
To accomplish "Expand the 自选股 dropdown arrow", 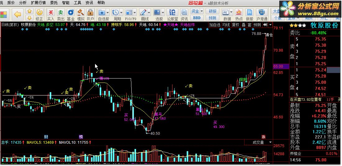I will tap(107, 12).
